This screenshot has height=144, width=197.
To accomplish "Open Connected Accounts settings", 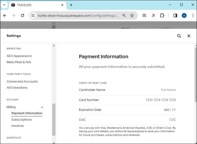I will click(22, 81).
